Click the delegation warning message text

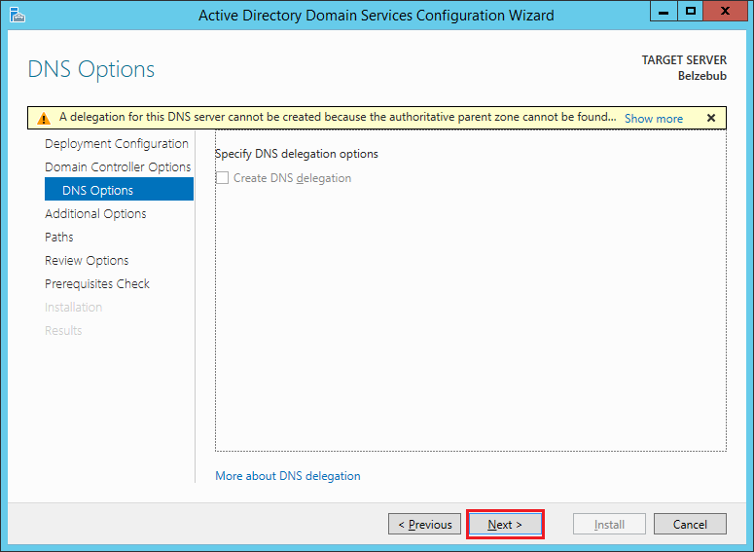[338, 117]
